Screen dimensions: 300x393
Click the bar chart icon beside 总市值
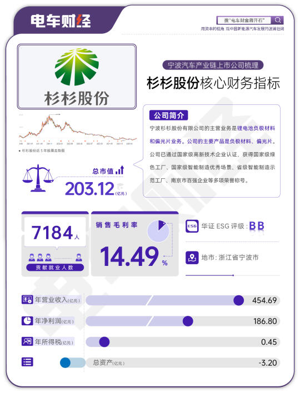120,170
